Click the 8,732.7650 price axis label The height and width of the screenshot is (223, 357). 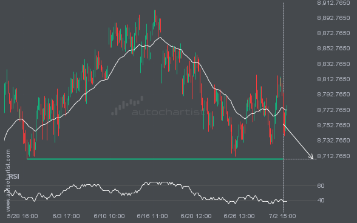pyautogui.click(x=333, y=141)
